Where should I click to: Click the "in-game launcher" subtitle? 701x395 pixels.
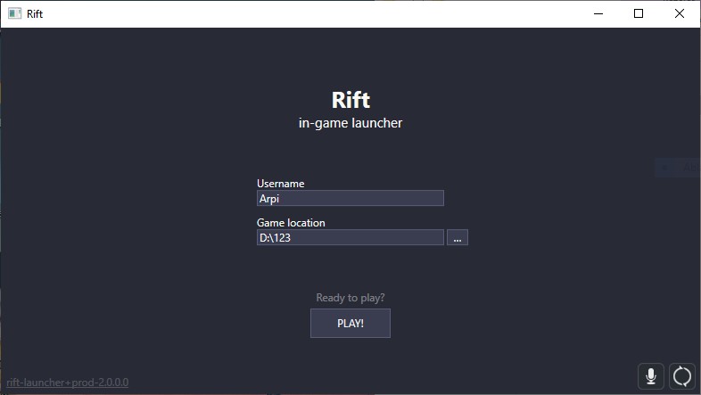[x=350, y=123]
